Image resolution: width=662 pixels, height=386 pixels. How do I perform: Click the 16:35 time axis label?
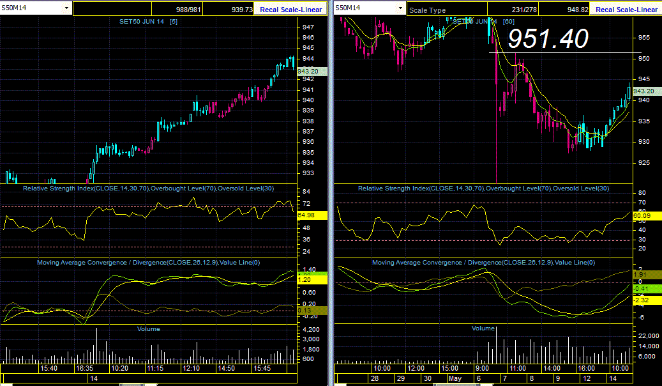tap(84, 368)
